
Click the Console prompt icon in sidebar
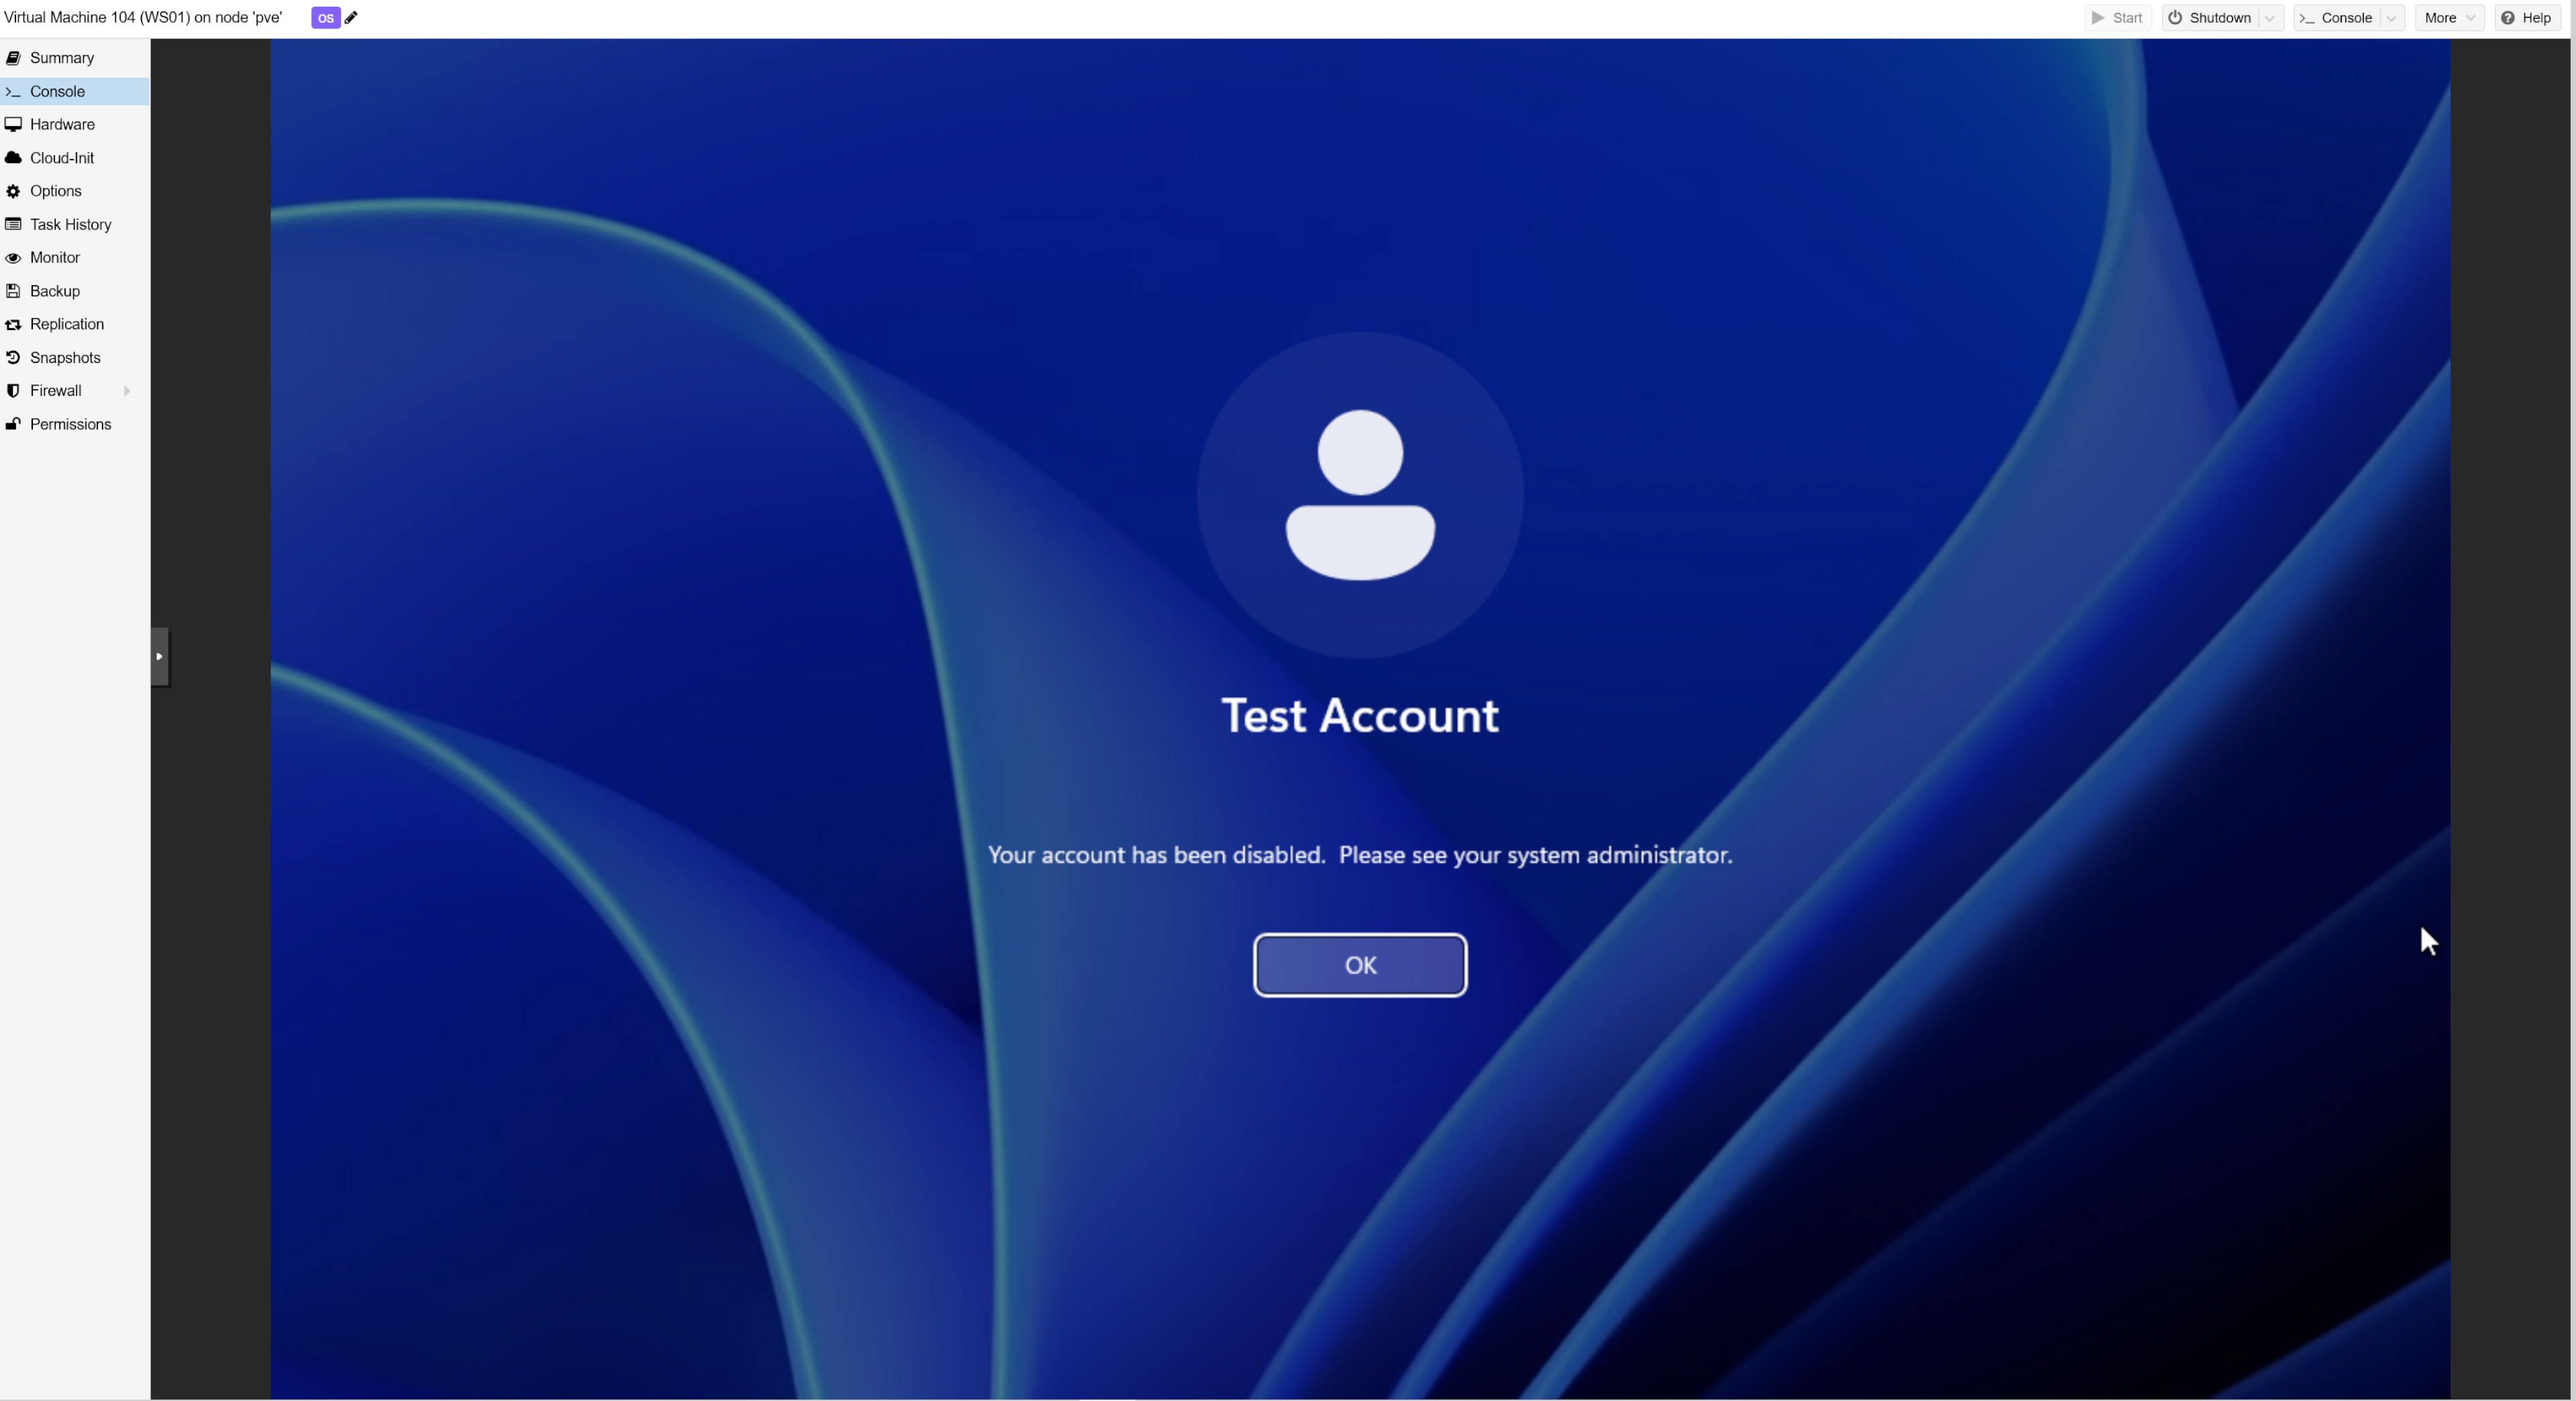pyautogui.click(x=13, y=91)
